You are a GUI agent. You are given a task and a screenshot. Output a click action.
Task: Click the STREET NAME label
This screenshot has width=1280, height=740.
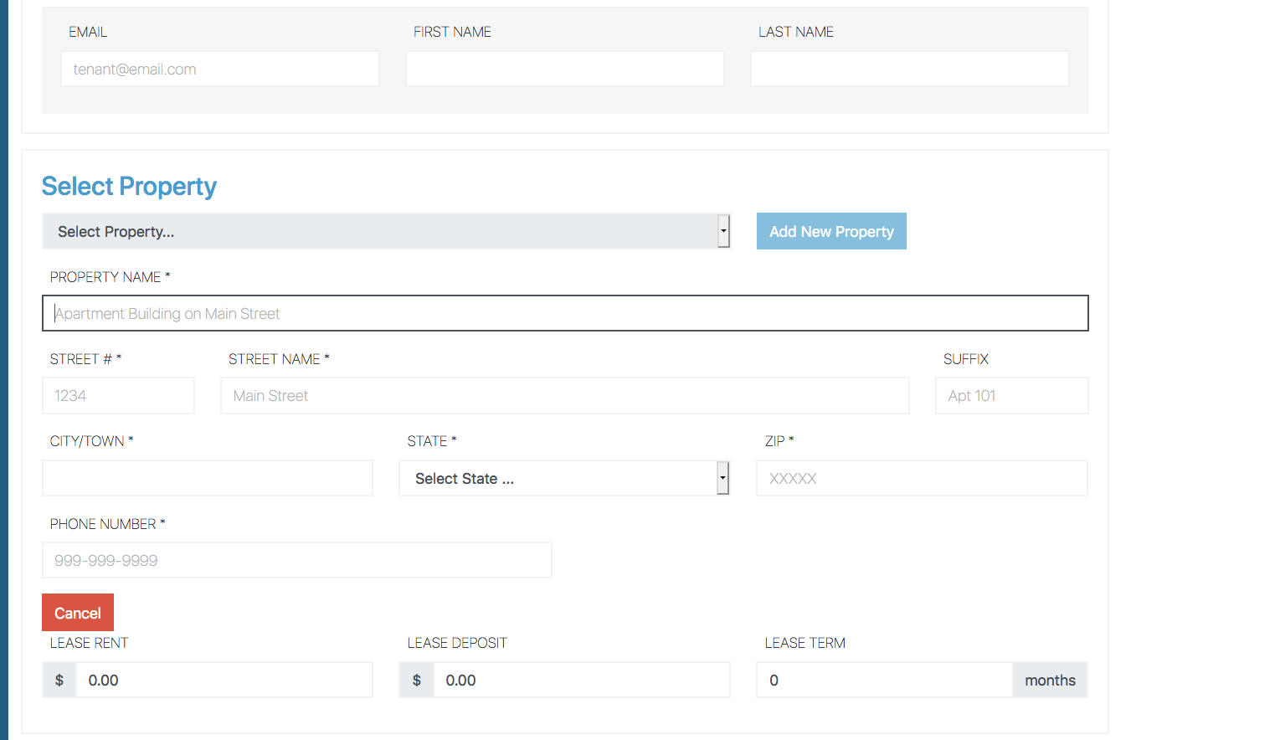tap(279, 359)
